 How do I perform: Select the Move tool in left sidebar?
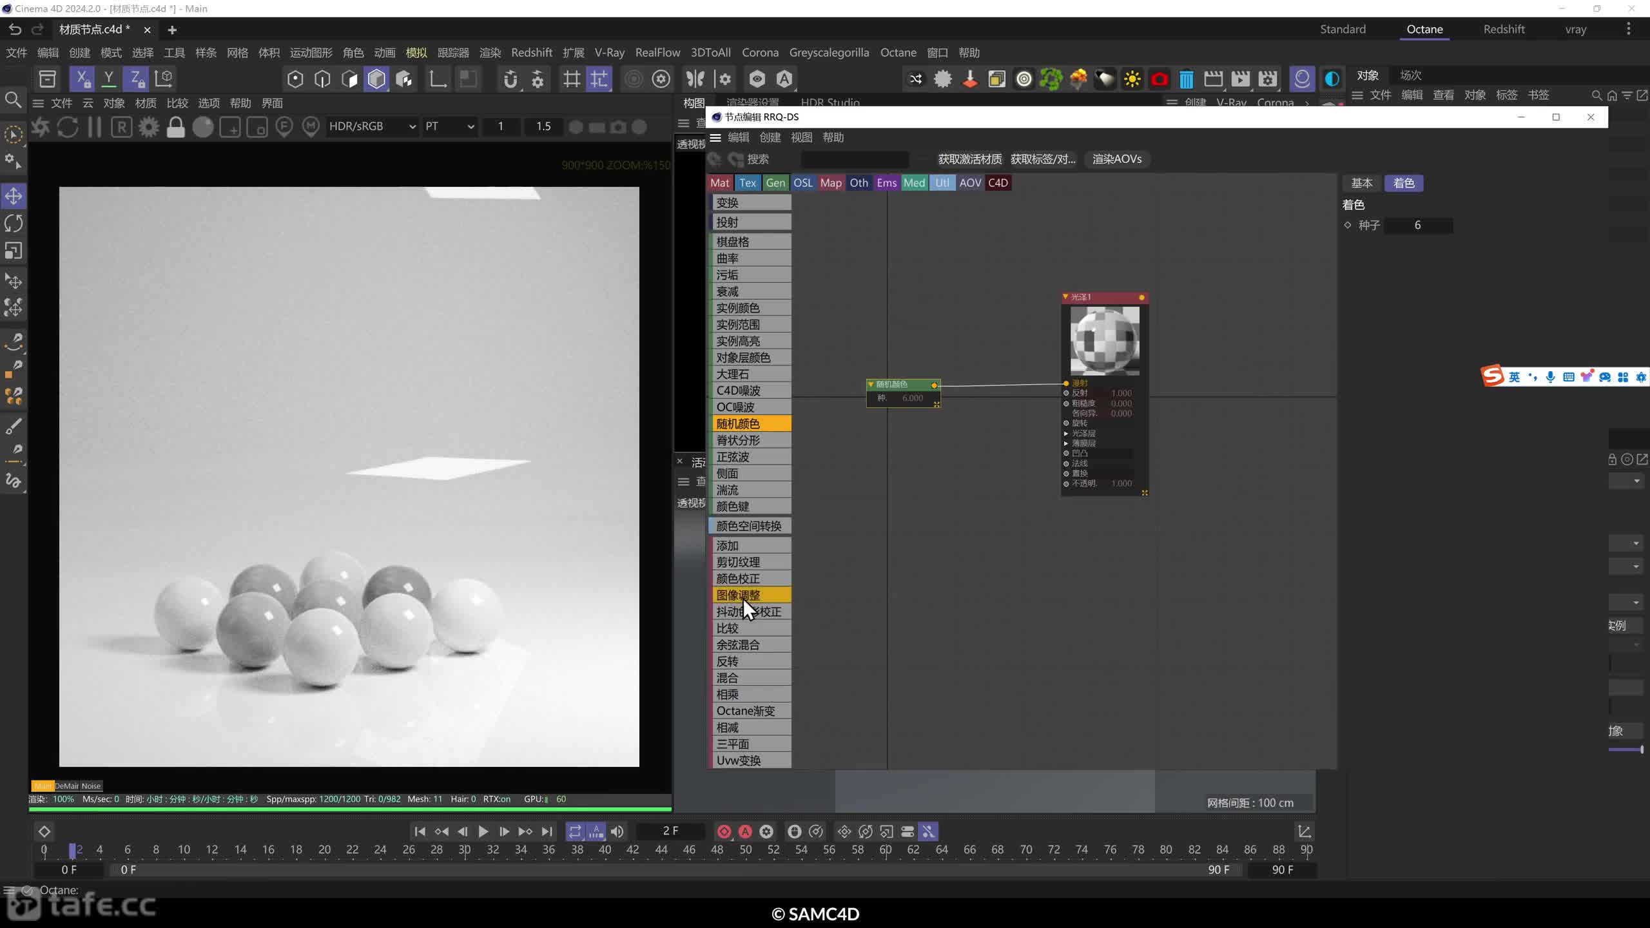(14, 196)
